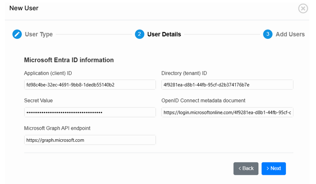Focus the Directory (tenant) ID input field
Screen dimensions: 316x184
pos(227,85)
